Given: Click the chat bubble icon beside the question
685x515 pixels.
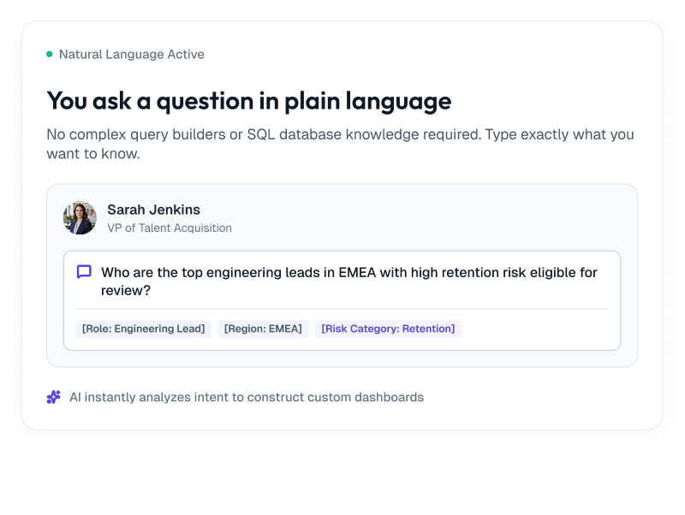Looking at the screenshot, I should pos(84,271).
